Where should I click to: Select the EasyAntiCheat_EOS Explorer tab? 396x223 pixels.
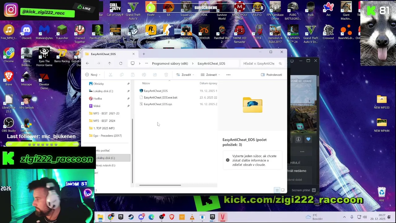click(x=109, y=54)
